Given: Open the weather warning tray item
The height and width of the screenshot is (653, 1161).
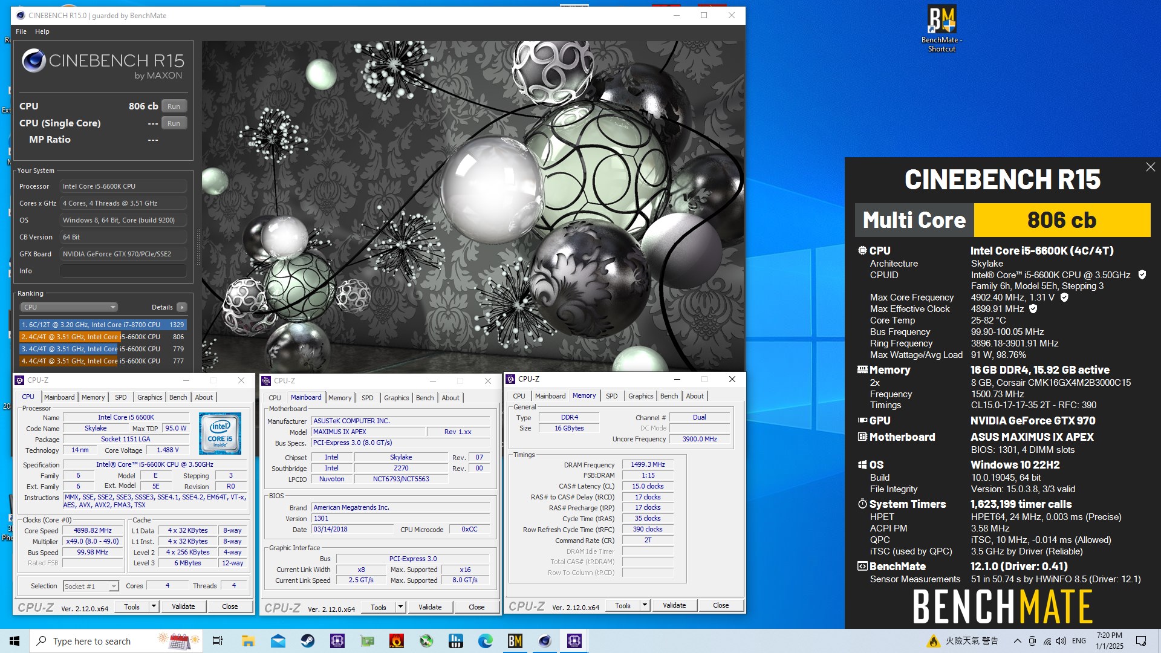Looking at the screenshot, I should (x=962, y=641).
